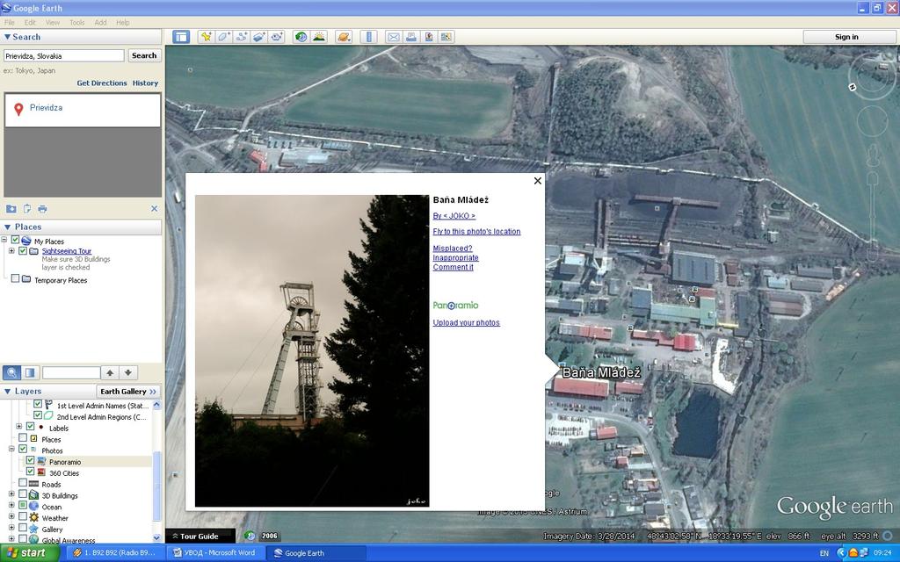Open the Earth Gallery button
Viewport: 900px width, 562px height.
point(128,392)
